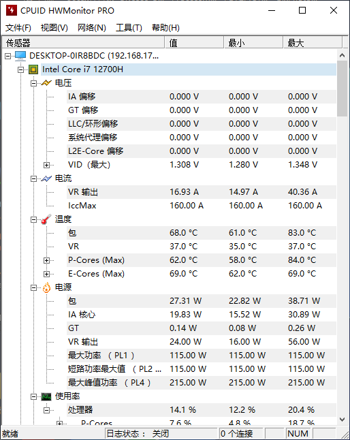350x440 pixels.
Task: Click the 40.36 A maximum current value
Action: (x=302, y=192)
